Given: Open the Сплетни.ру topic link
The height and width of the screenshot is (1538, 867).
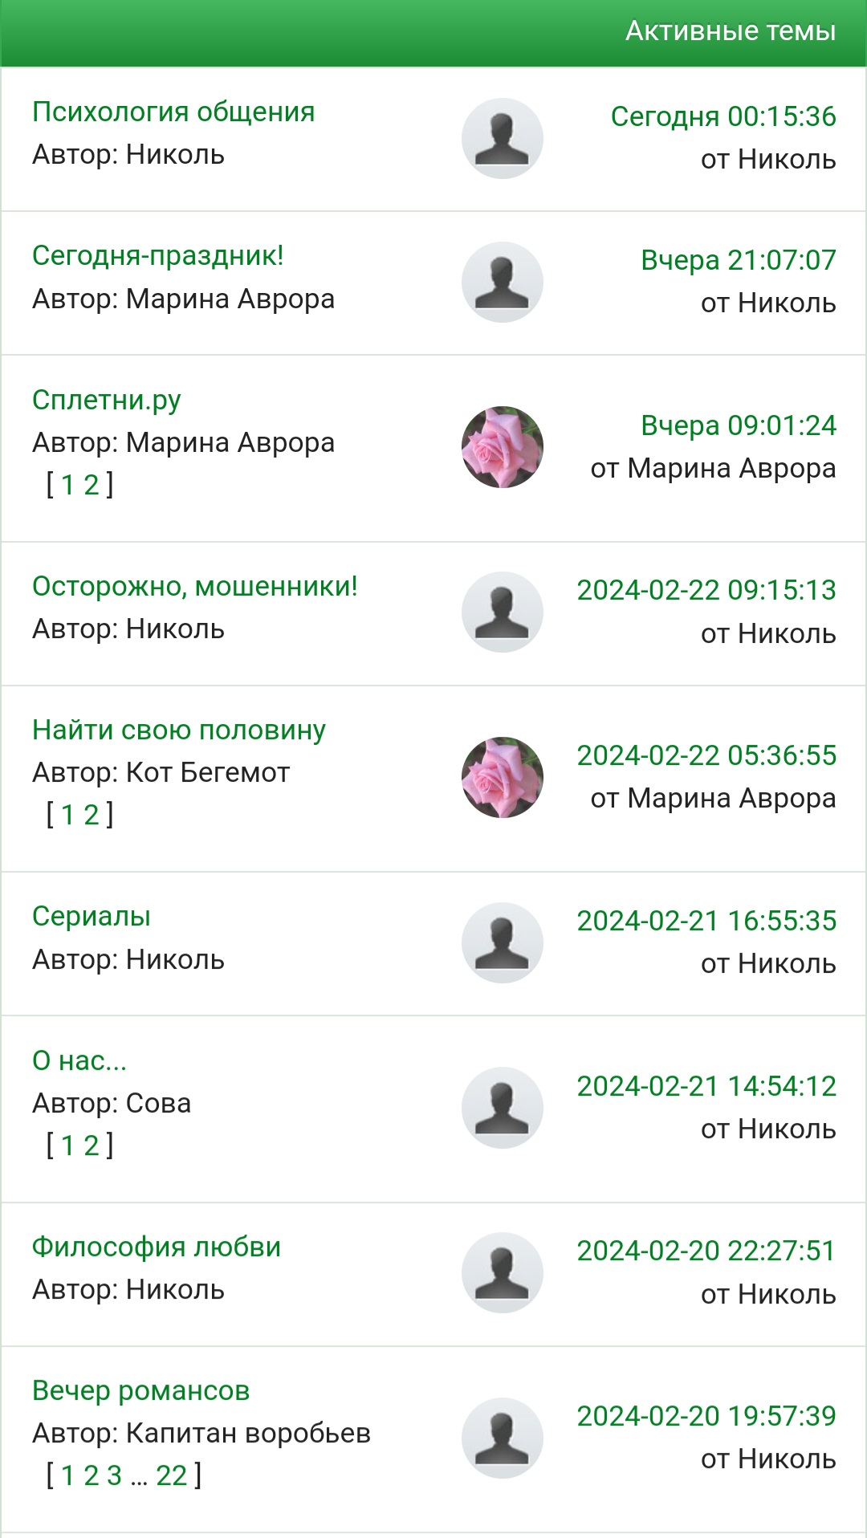Looking at the screenshot, I should 107,400.
